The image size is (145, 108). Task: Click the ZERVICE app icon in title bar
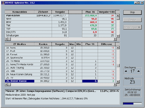(3, 3)
